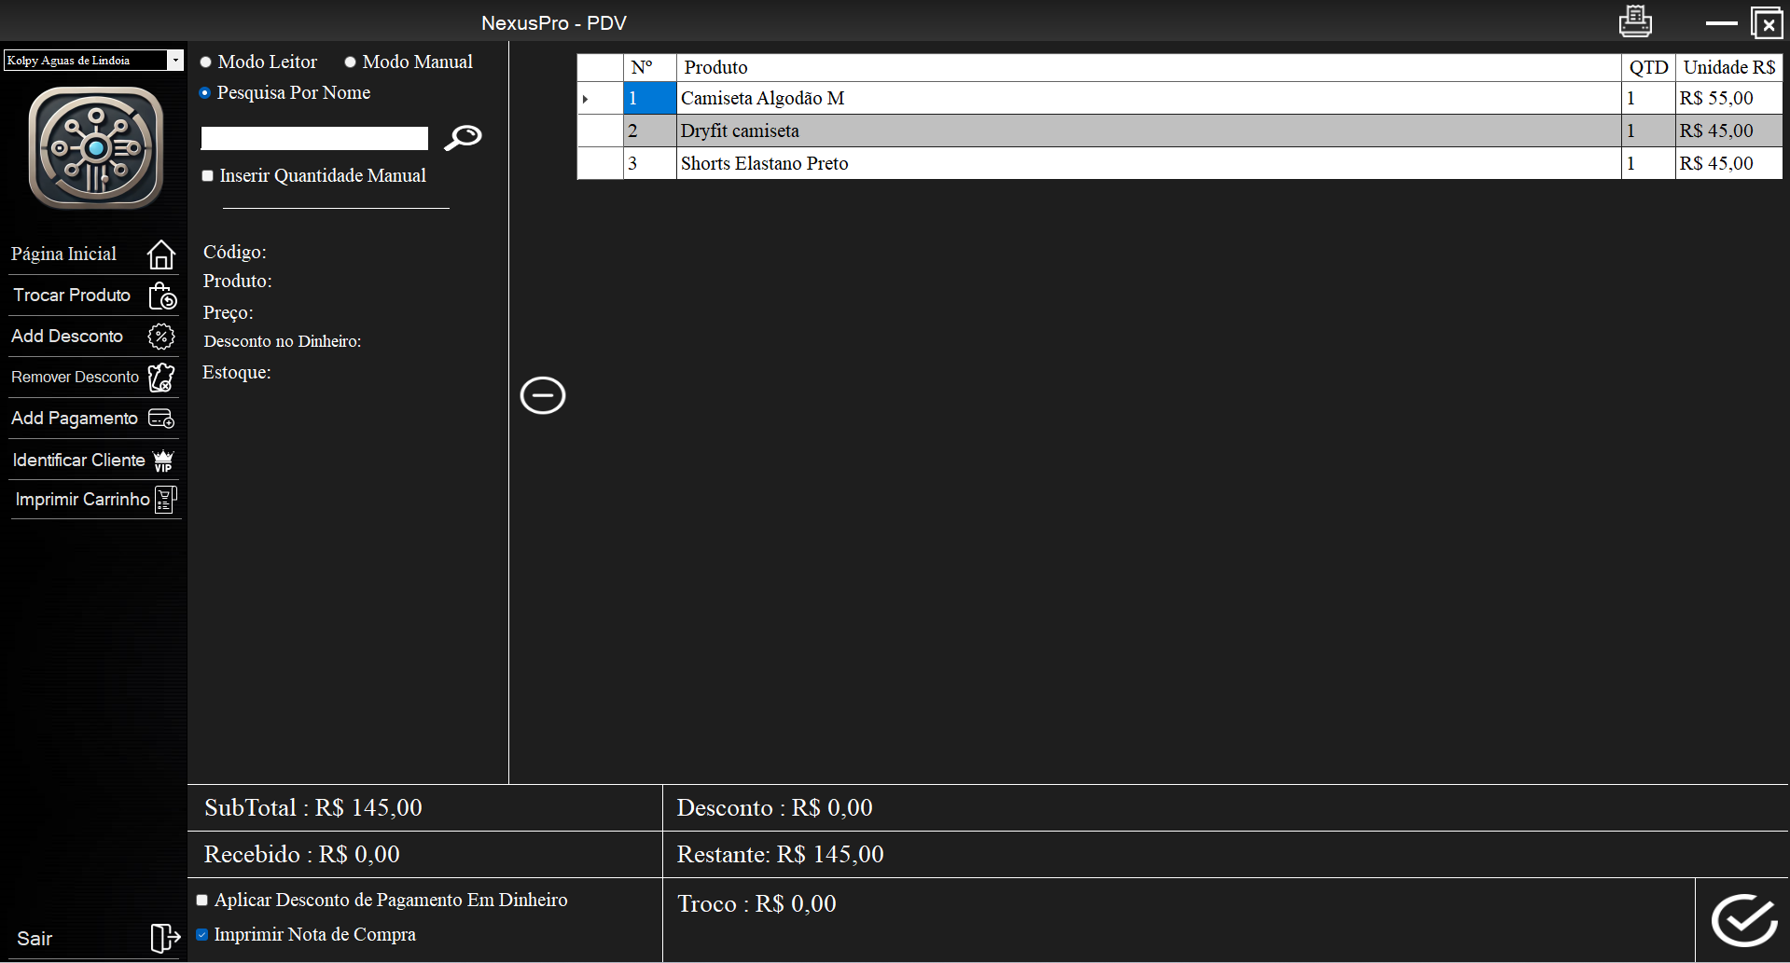This screenshot has width=1790, height=963.
Task: Enable Inserir Quantidade Manual checkbox
Action: tap(208, 176)
